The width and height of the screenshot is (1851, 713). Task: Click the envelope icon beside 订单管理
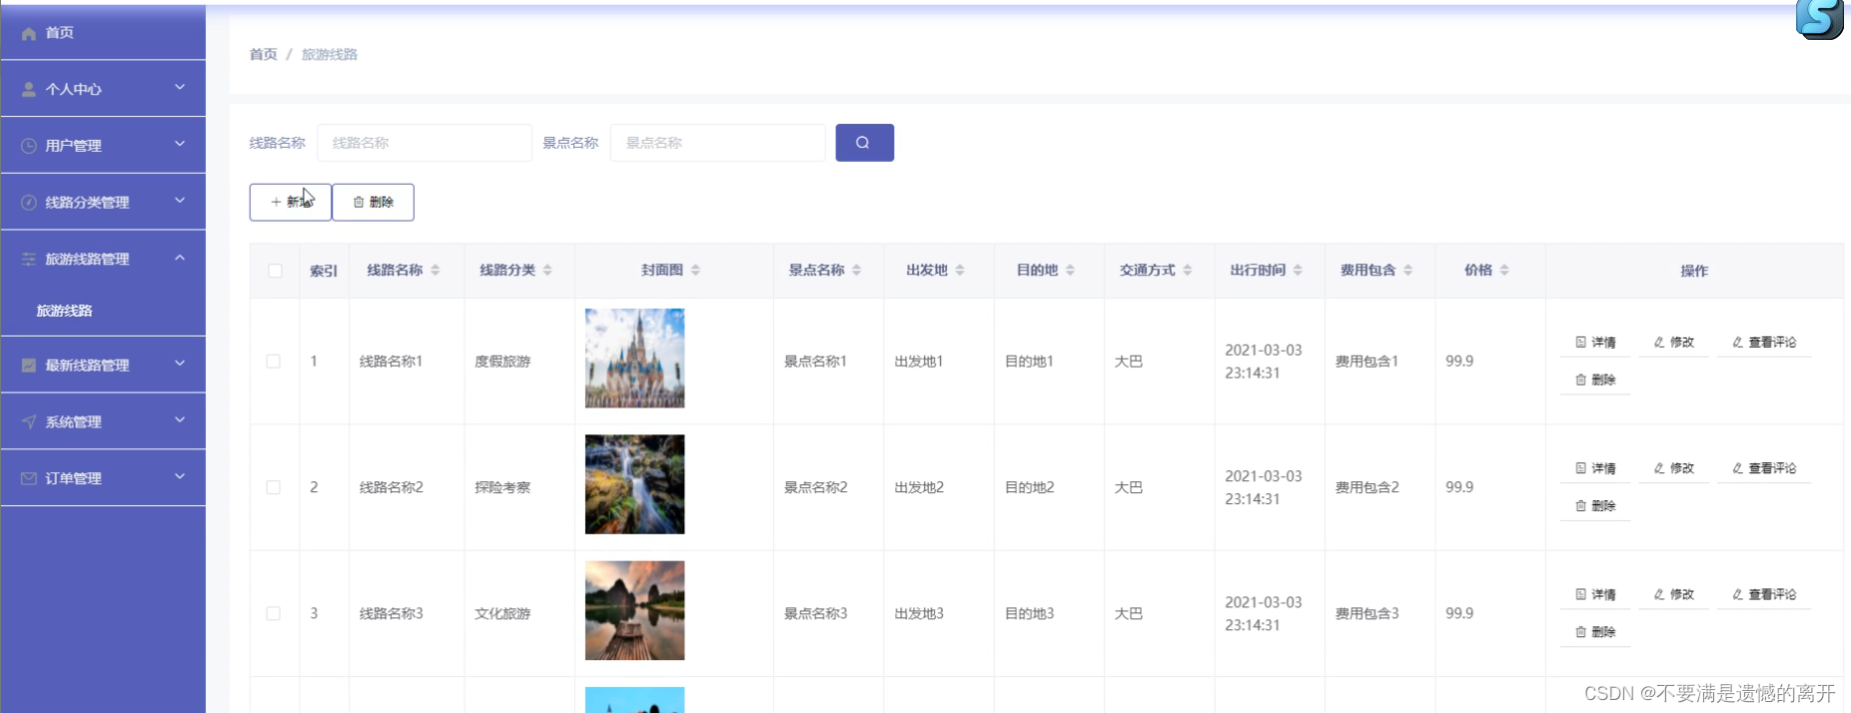click(x=29, y=478)
